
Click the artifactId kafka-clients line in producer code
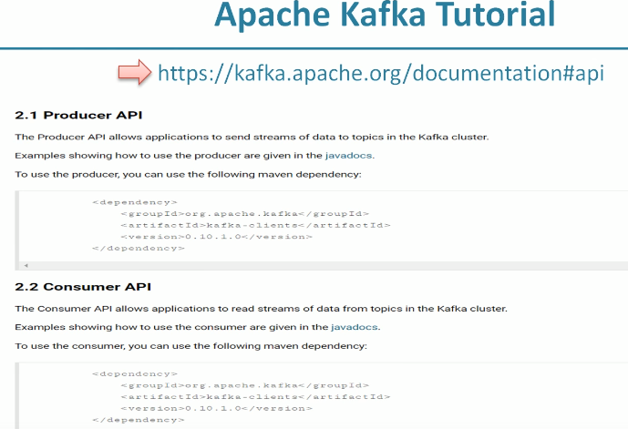[x=255, y=225]
